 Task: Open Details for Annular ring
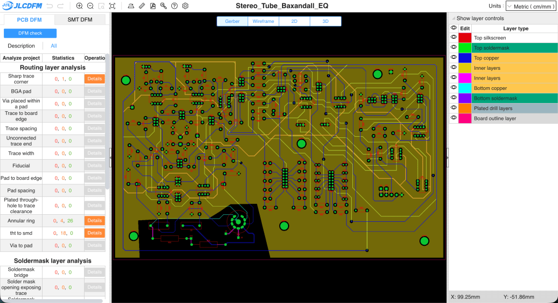[94, 221]
